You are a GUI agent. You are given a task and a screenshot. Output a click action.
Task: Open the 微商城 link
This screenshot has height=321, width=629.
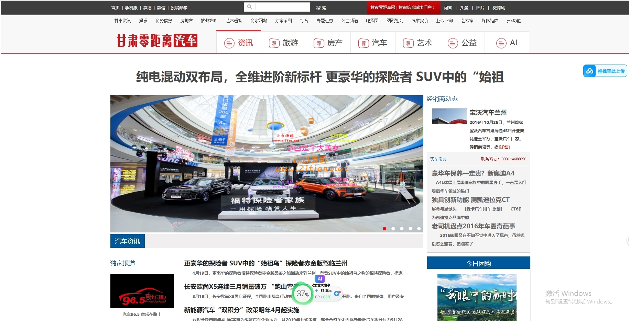coord(499,8)
